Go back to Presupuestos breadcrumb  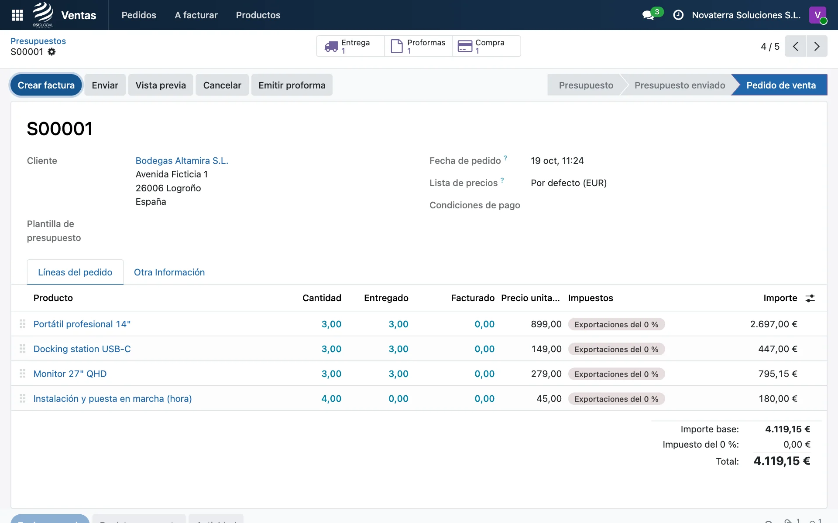coord(38,41)
